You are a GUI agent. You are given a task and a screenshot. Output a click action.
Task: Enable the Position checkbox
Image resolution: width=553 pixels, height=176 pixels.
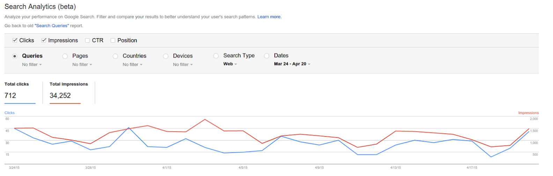point(113,40)
